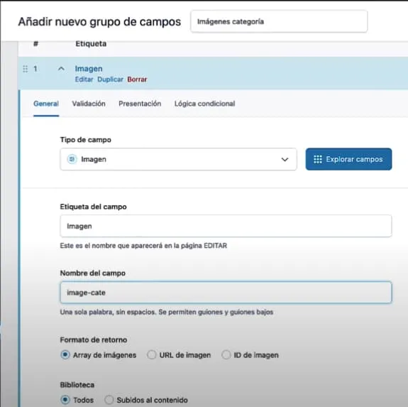
Task: Select the Subidos al contenido radio option
Action: coord(109,400)
